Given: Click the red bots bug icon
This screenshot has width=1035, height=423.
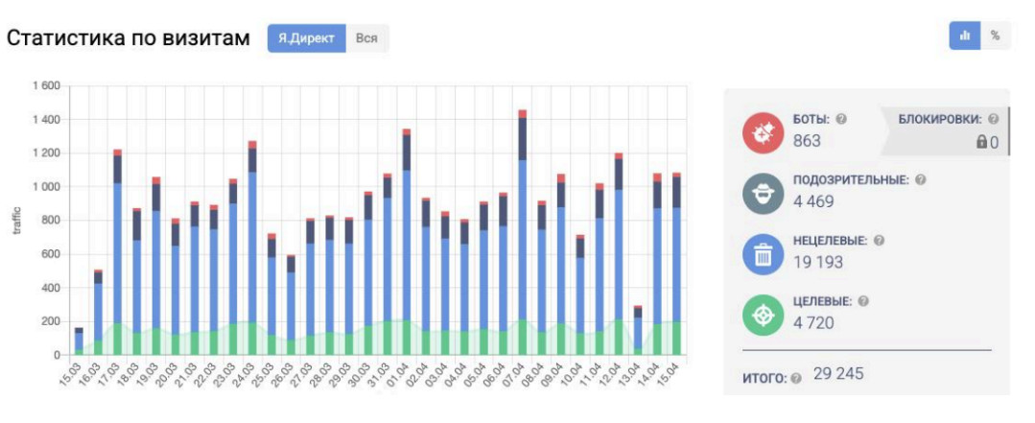Looking at the screenshot, I should 763,133.
